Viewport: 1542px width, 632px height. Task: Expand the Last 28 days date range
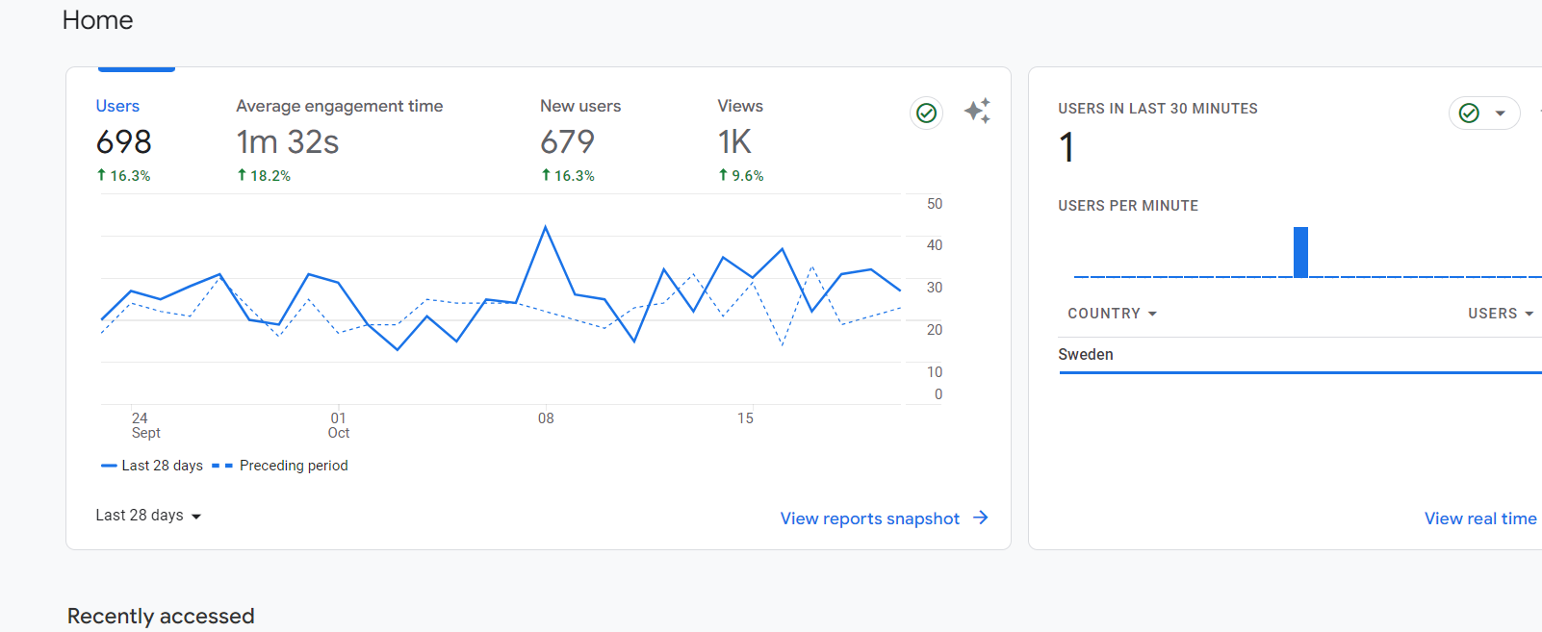(148, 516)
